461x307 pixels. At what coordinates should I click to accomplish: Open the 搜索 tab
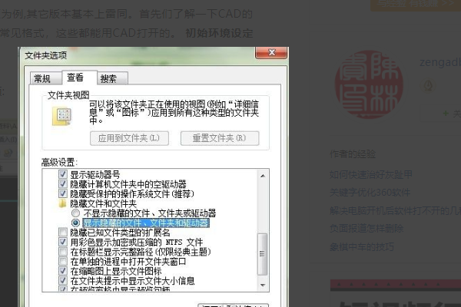click(x=112, y=78)
